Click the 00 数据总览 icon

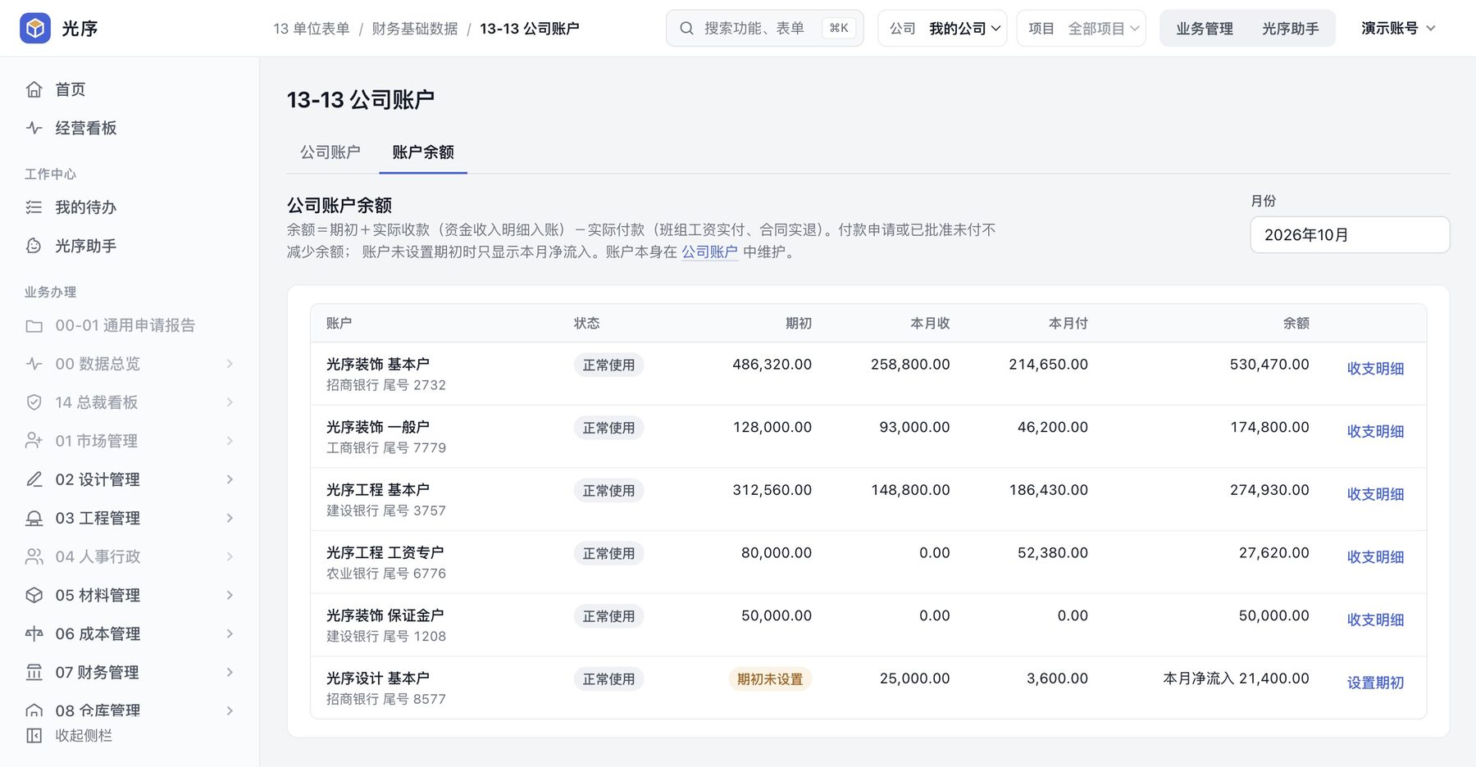(34, 364)
